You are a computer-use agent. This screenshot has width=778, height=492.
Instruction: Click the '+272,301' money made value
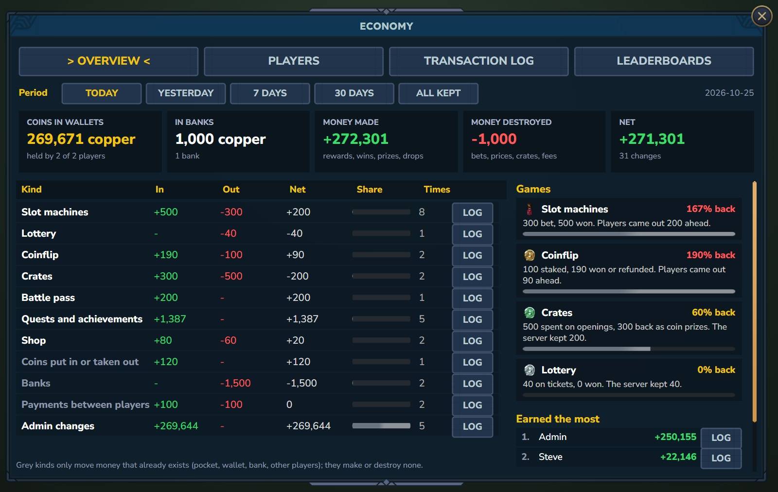pyautogui.click(x=355, y=139)
